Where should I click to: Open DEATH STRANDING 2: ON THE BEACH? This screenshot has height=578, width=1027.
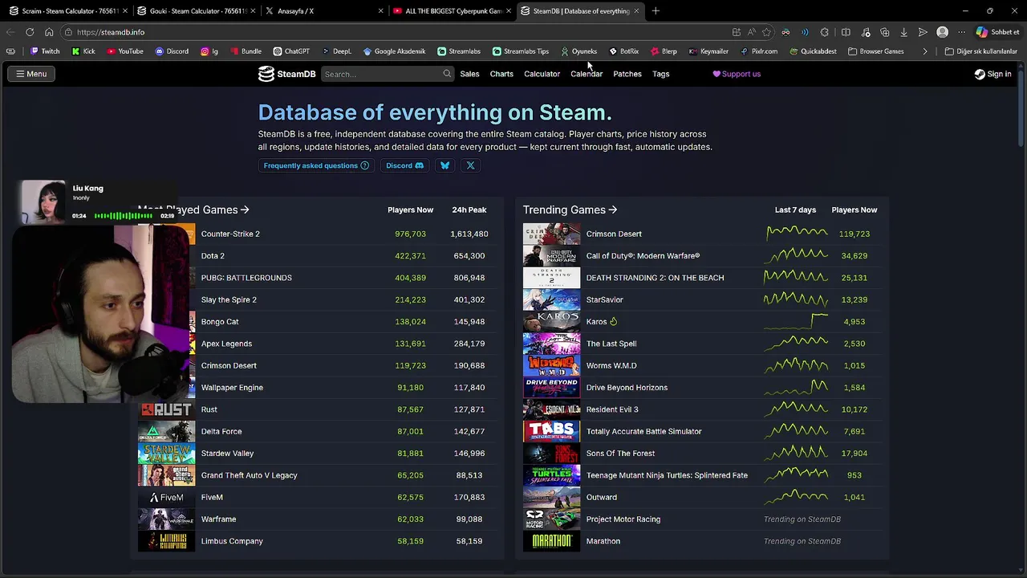point(655,278)
